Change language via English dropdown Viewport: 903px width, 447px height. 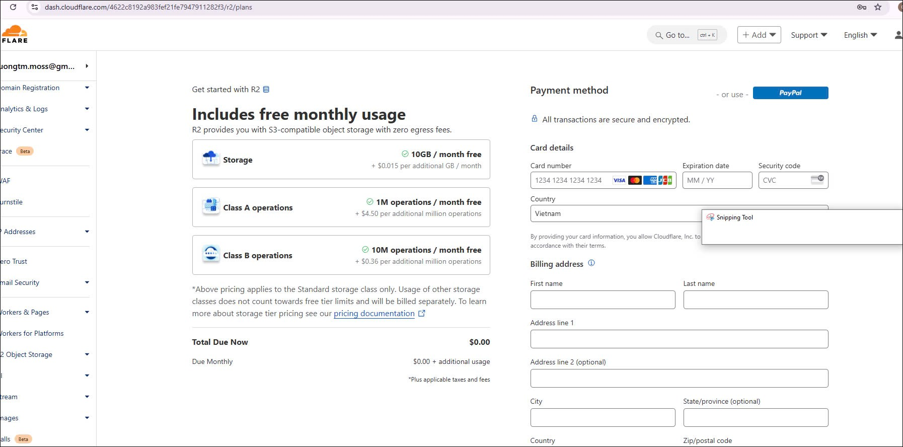860,35
